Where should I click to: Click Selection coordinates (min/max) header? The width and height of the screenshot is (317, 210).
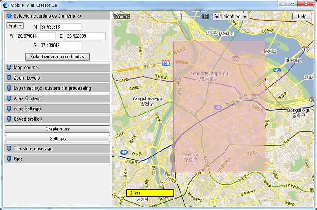(x=57, y=16)
